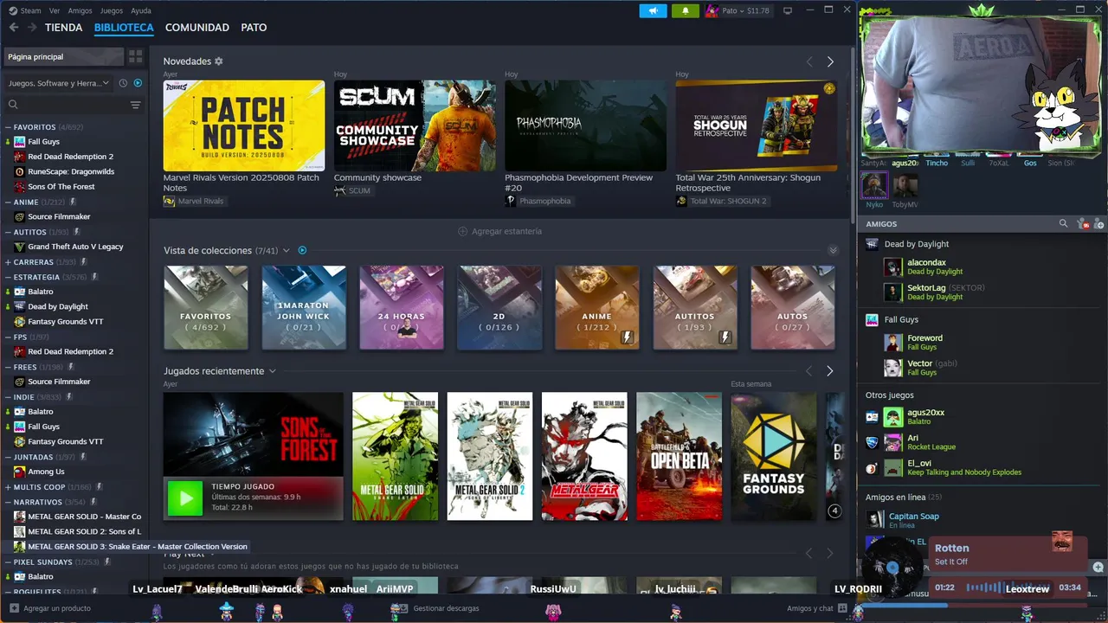Collapse the collections shelf with double chevron
The image size is (1108, 623).
833,250
